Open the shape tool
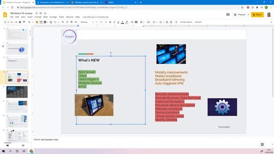Image resolution: width=274 pixels, height=154 pixels. (51, 22)
